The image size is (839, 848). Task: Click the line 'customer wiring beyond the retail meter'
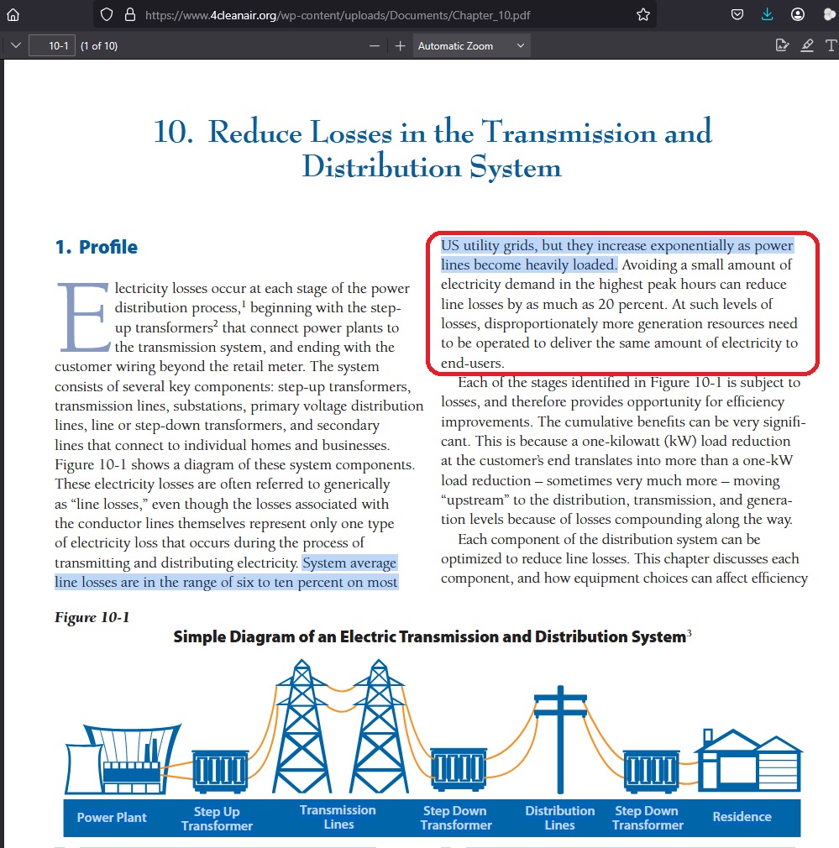(x=217, y=367)
